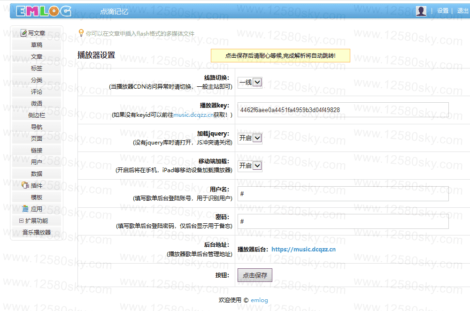Click the 设置 link in header

coord(442,11)
